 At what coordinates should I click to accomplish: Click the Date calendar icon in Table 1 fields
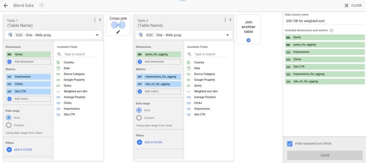(x=58, y=68)
